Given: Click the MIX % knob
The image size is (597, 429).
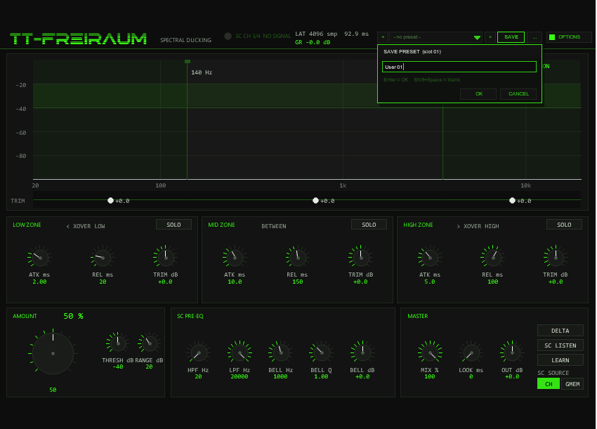Looking at the screenshot, I should coord(430,353).
